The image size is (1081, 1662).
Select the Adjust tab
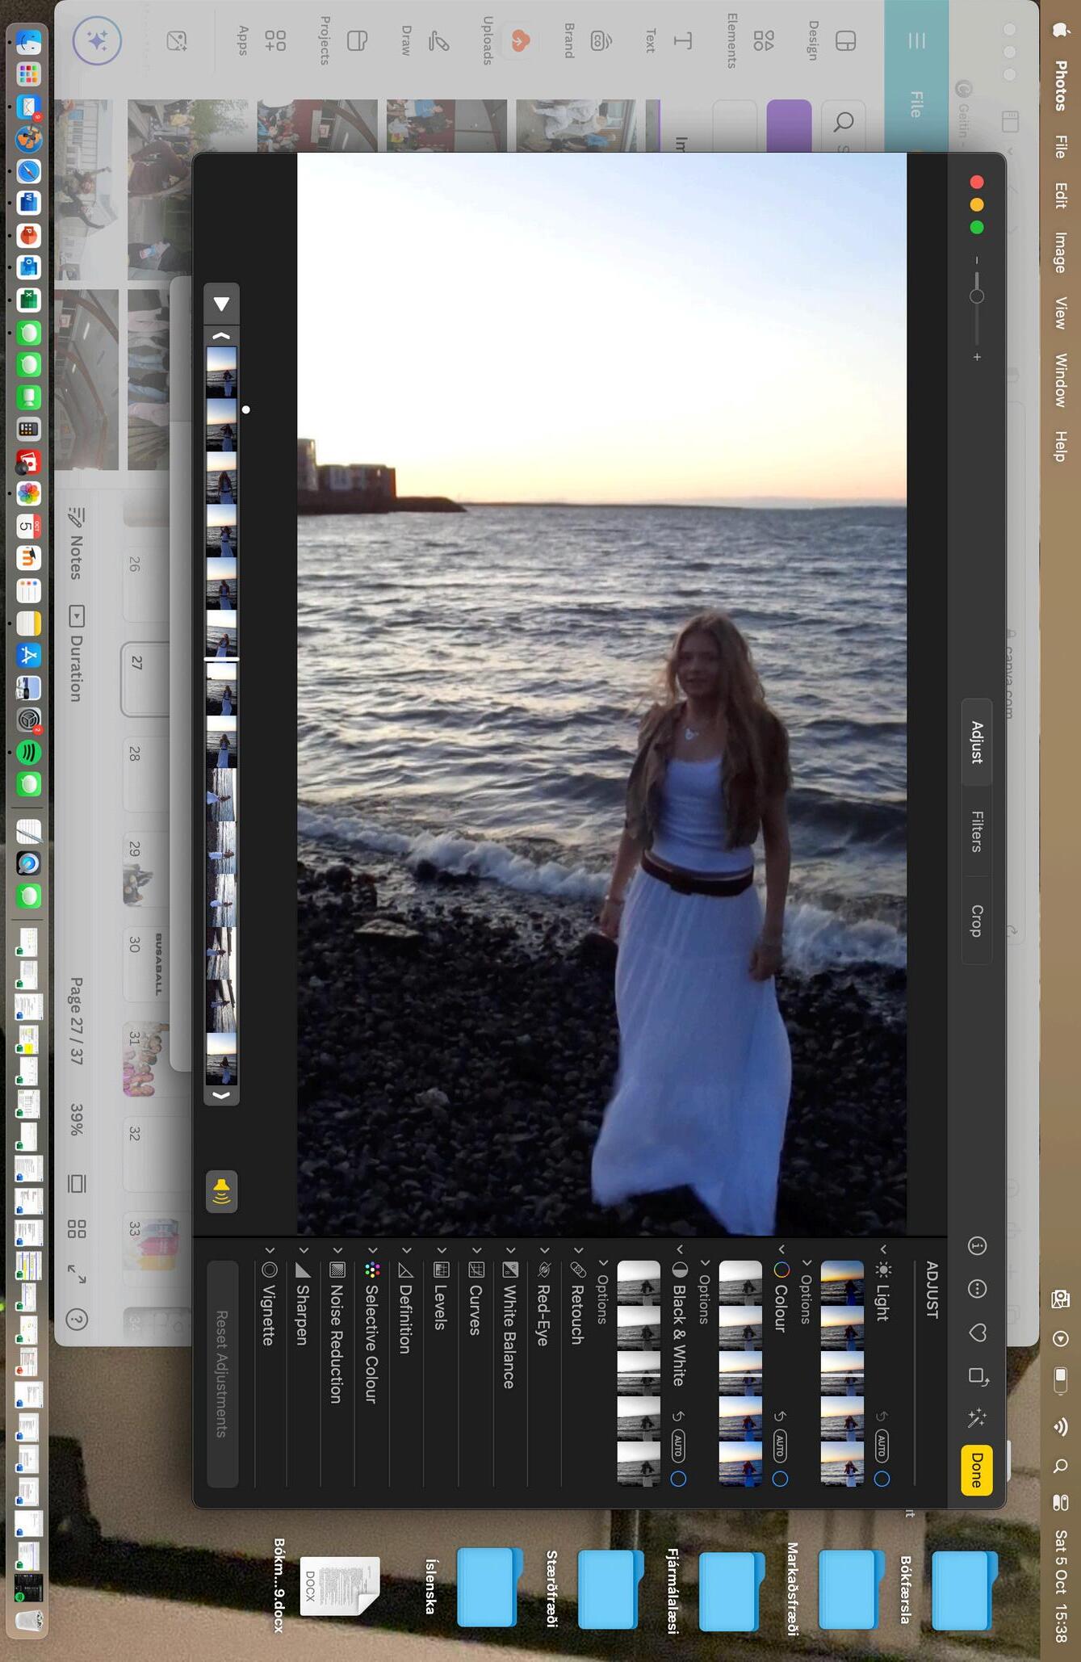[x=977, y=742]
